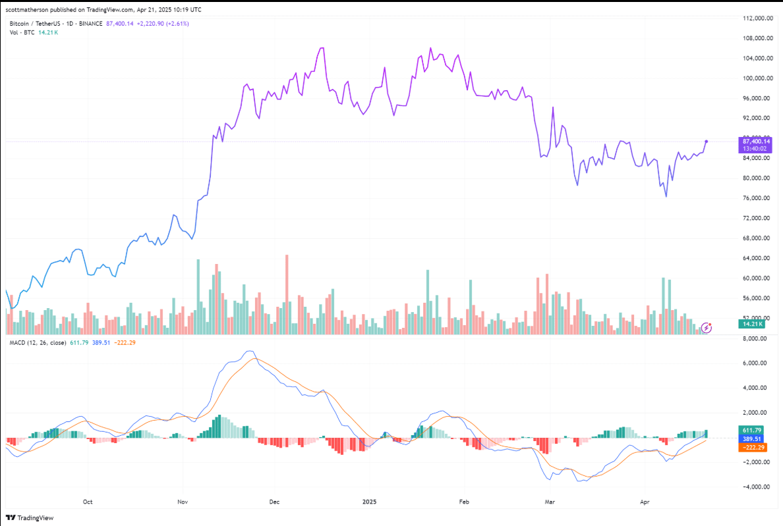Click the 6,000.00 level on the MACD scale
The height and width of the screenshot is (526, 783).
[754, 363]
